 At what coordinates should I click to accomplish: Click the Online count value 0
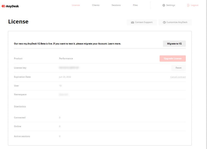coord(60,126)
